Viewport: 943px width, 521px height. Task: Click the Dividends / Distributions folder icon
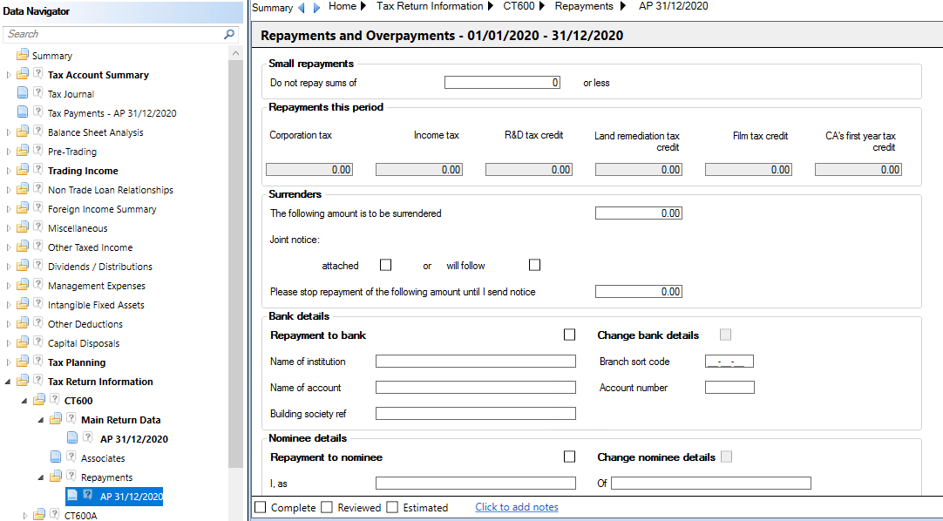click(x=23, y=267)
